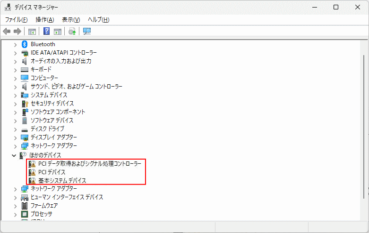
Task: Open the ヘルプ(H) menu
Action: click(99, 20)
